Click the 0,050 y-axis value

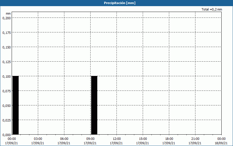[6, 105]
